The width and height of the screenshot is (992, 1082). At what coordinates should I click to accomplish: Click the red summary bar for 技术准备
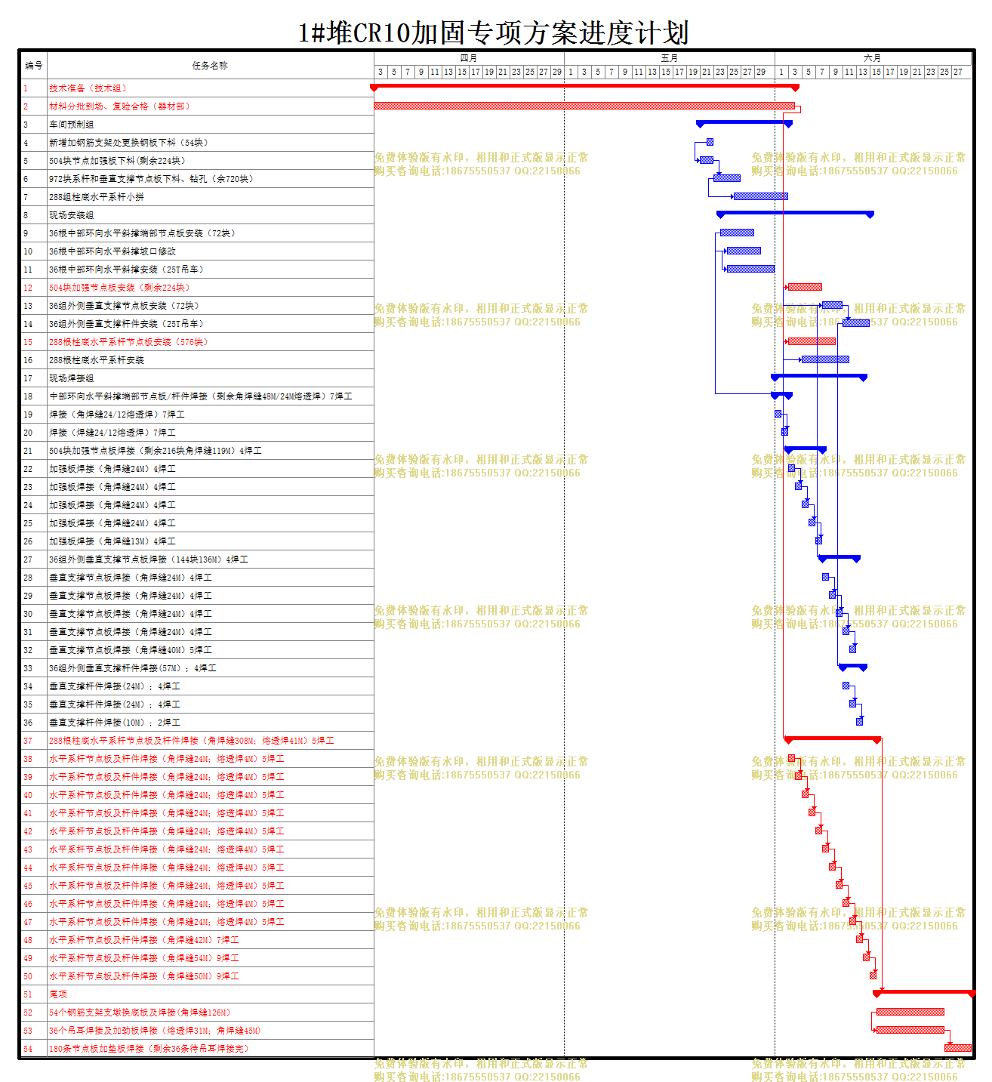point(585,87)
